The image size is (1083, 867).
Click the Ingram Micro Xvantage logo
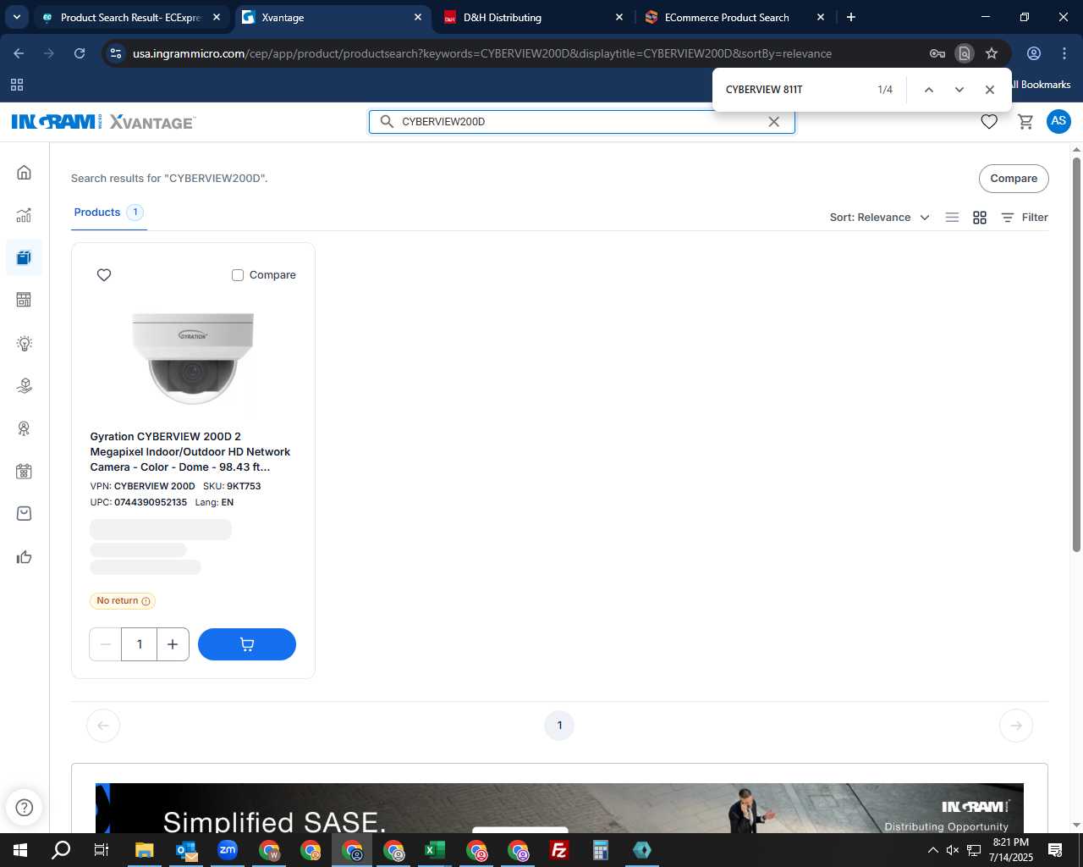tap(103, 122)
